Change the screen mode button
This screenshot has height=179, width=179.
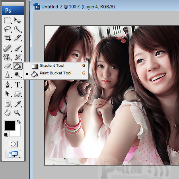pos(13,154)
